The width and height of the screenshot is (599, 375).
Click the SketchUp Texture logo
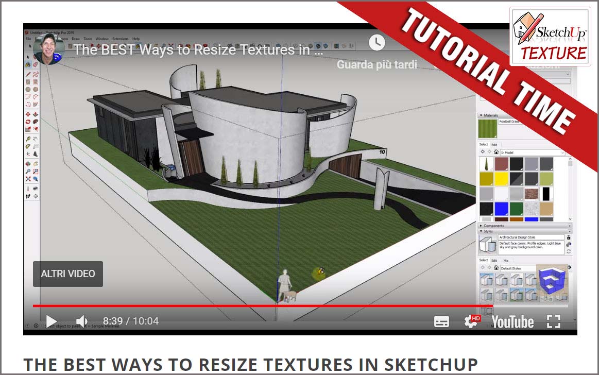550,36
